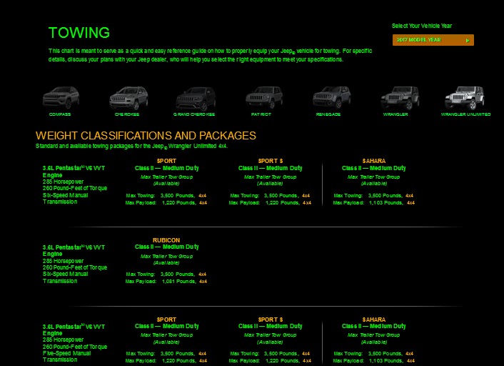The height and width of the screenshot is (366, 504).
Task: Select the Patriot vehicle image
Action: 264,97
